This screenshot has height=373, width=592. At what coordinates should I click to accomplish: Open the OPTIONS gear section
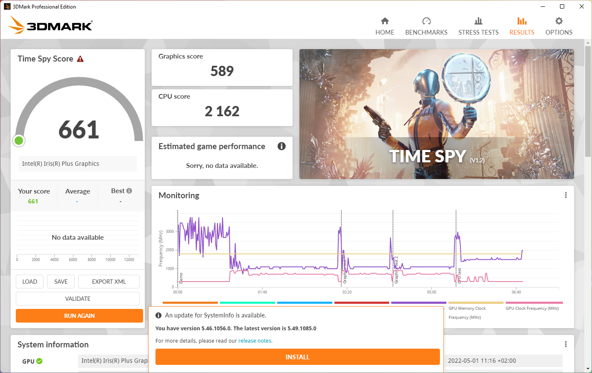[x=559, y=26]
